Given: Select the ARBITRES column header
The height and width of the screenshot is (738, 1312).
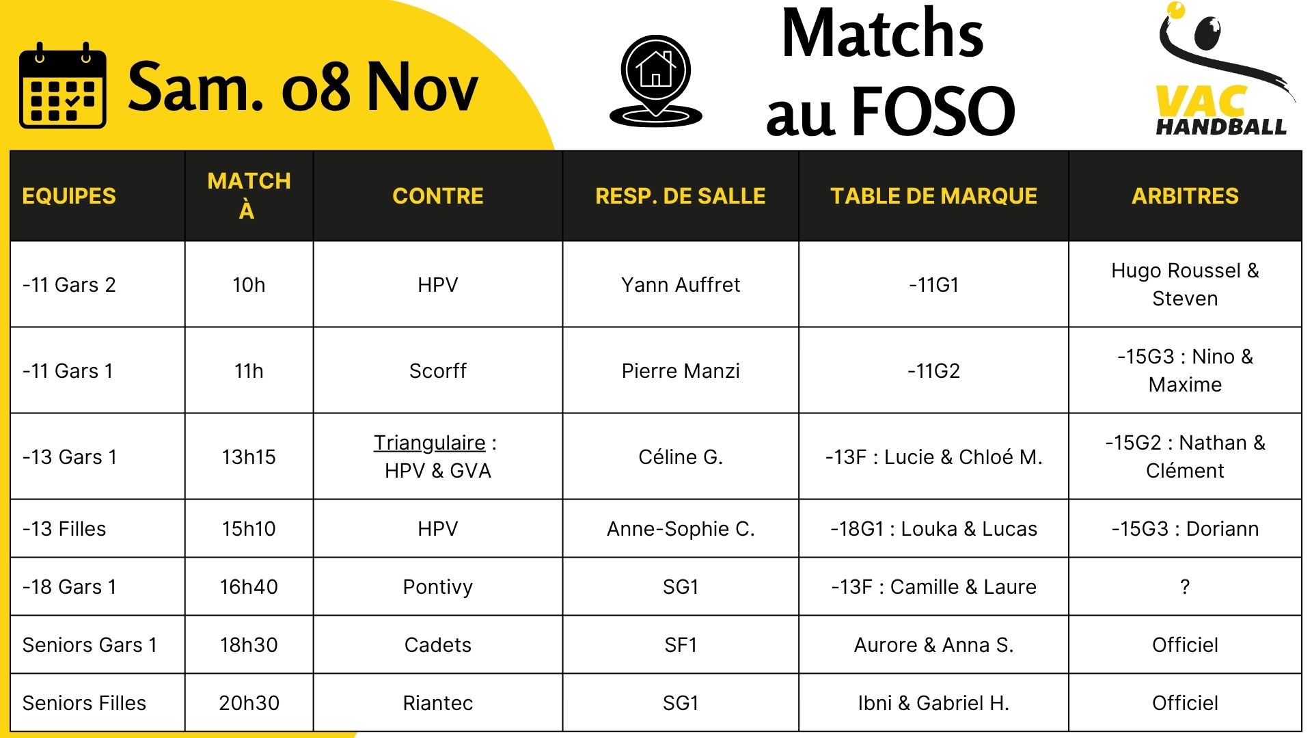Looking at the screenshot, I should [x=1185, y=196].
